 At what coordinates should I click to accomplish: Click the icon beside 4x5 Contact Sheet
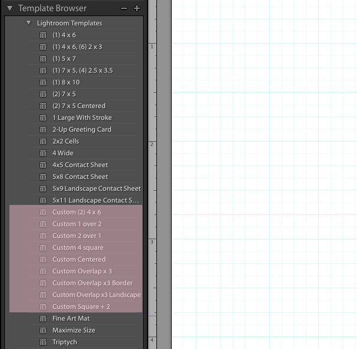(43, 165)
